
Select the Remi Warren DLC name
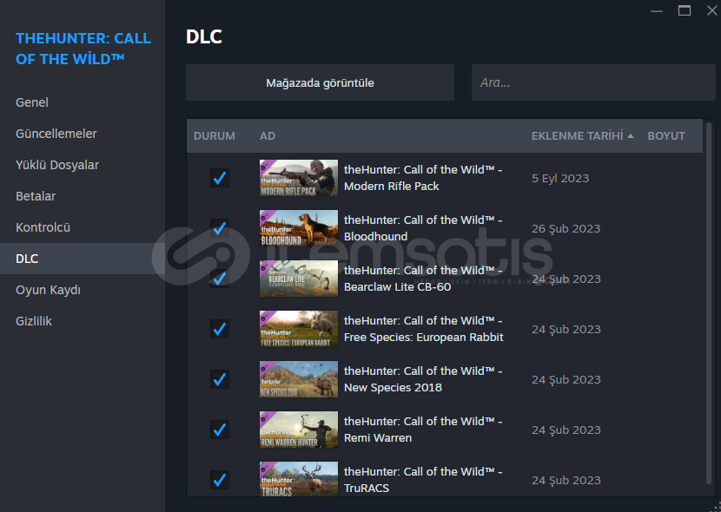click(x=423, y=430)
